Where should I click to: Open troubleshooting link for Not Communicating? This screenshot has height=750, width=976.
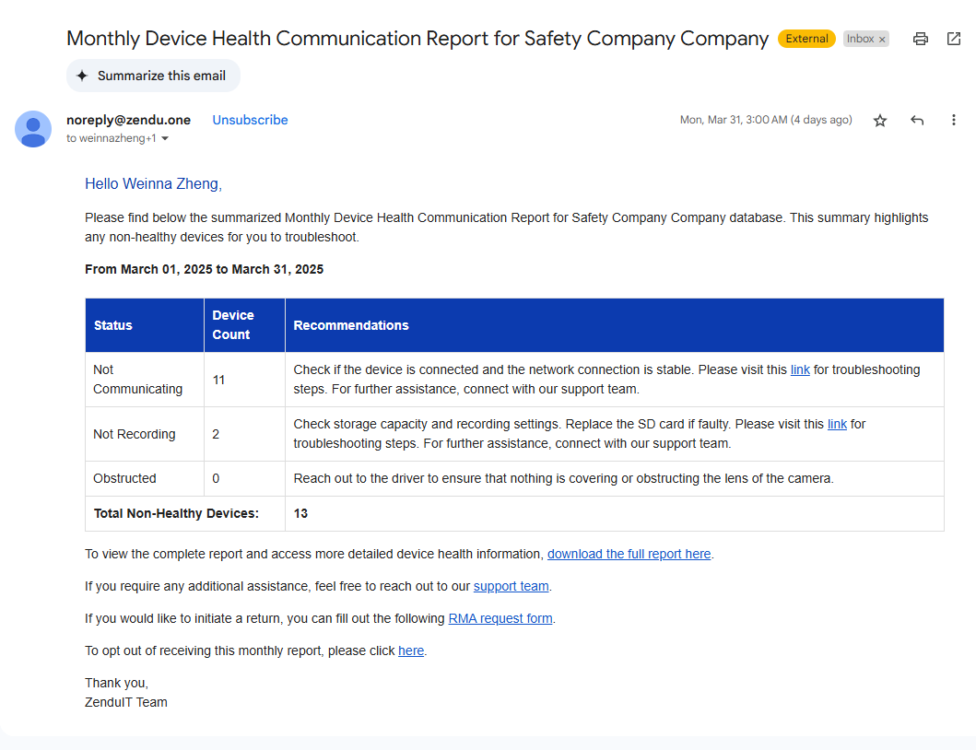(x=800, y=369)
